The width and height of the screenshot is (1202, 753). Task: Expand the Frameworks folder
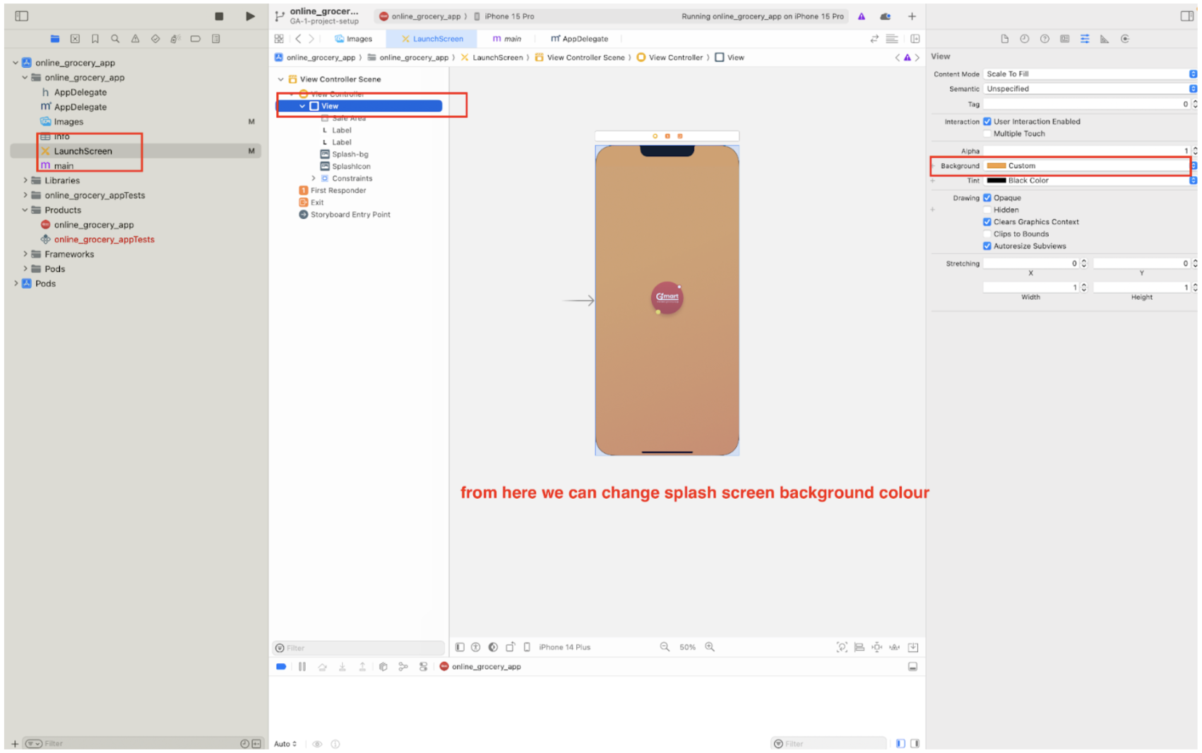point(25,254)
